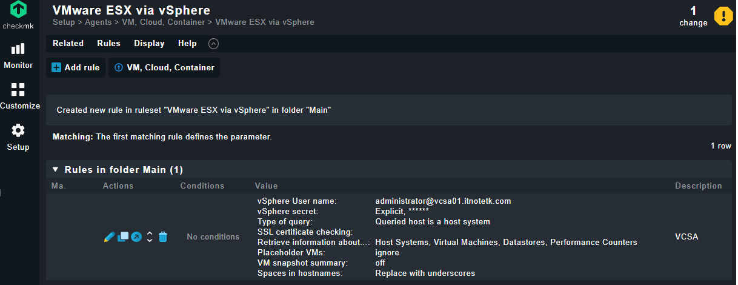The image size is (738, 285).
Task: Open the Related menu
Action: pyautogui.click(x=68, y=44)
